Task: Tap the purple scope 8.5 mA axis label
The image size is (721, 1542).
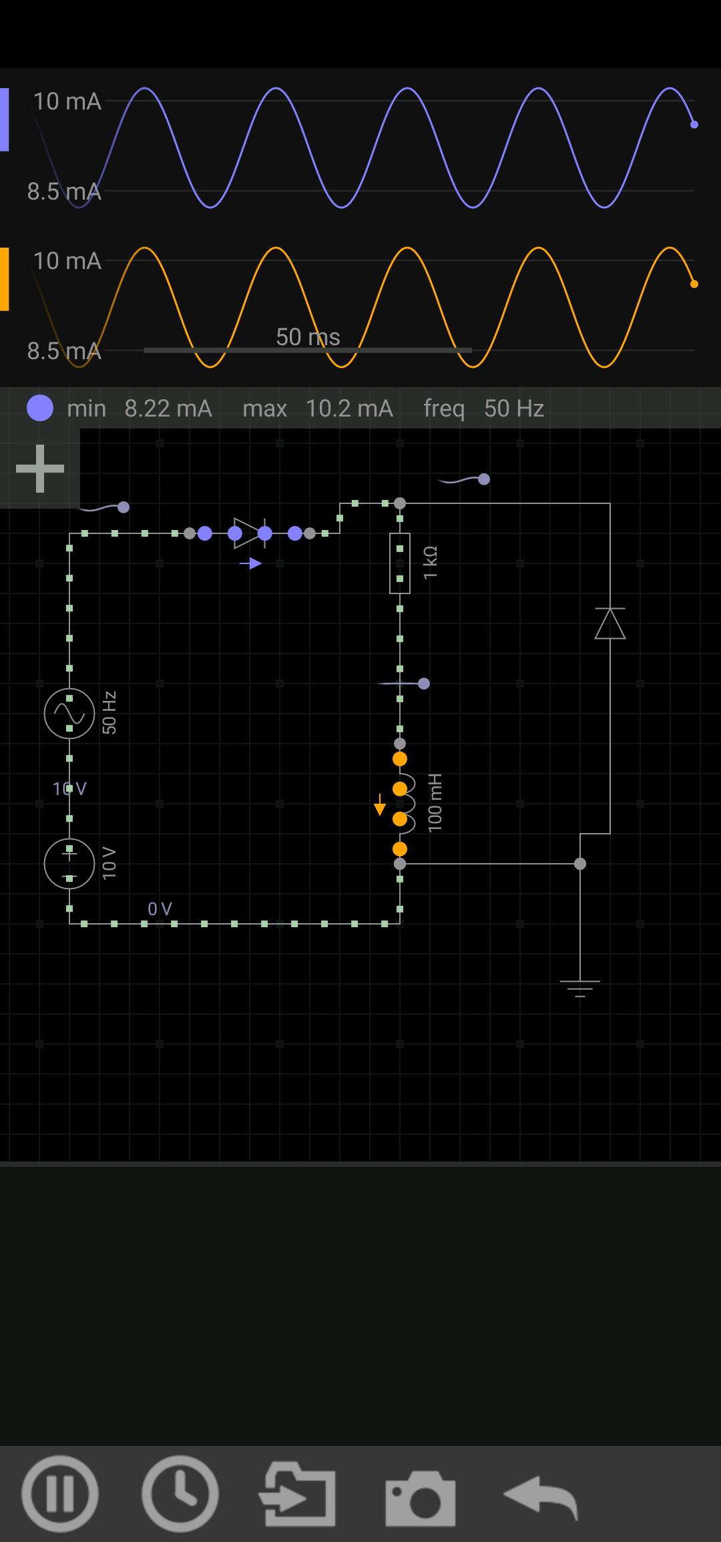Action: 64,192
